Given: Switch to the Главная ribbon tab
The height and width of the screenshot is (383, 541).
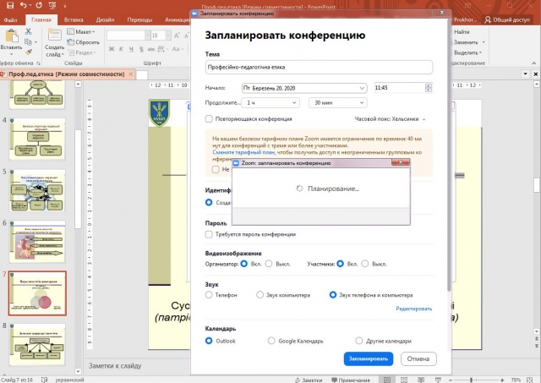Looking at the screenshot, I should (x=41, y=19).
